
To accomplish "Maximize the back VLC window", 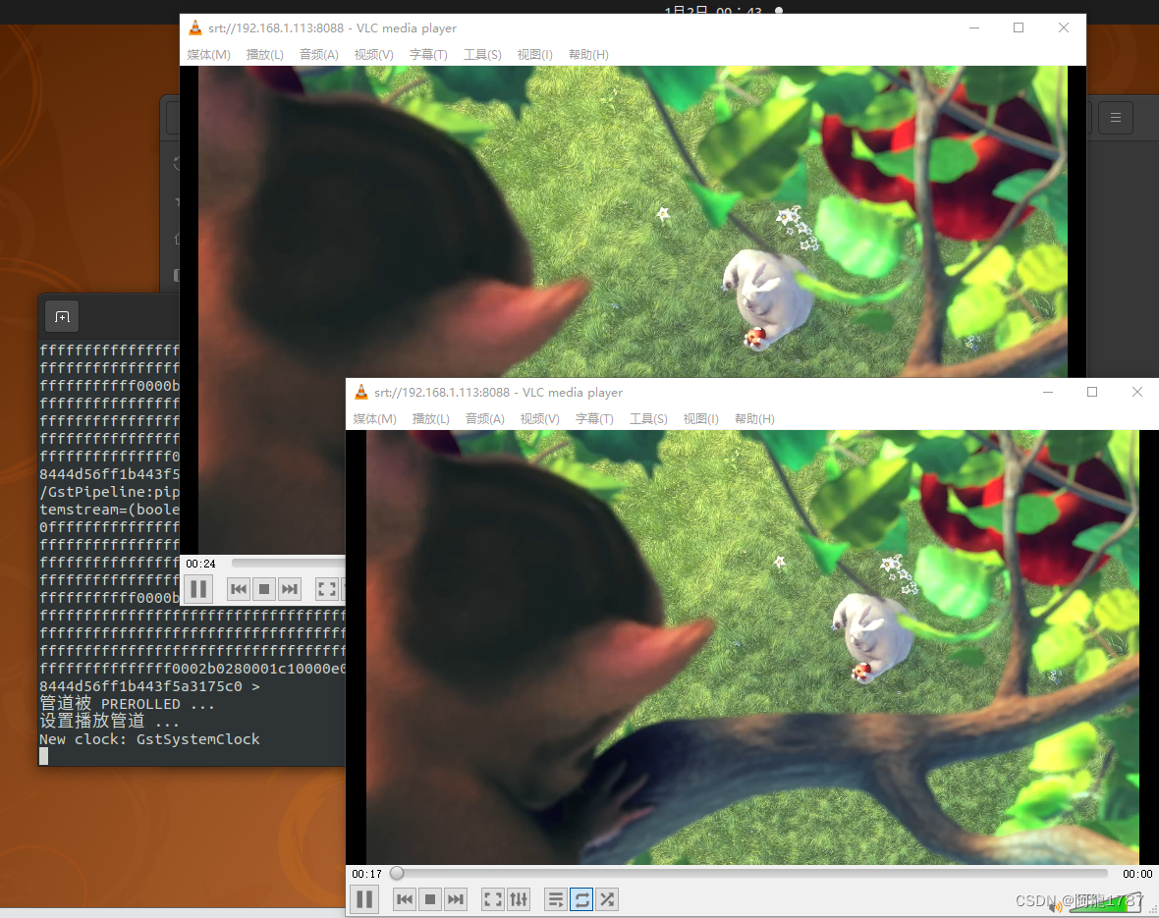I will tap(1019, 27).
